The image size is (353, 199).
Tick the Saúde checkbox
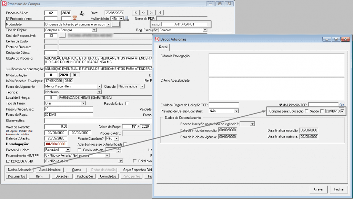(322, 111)
